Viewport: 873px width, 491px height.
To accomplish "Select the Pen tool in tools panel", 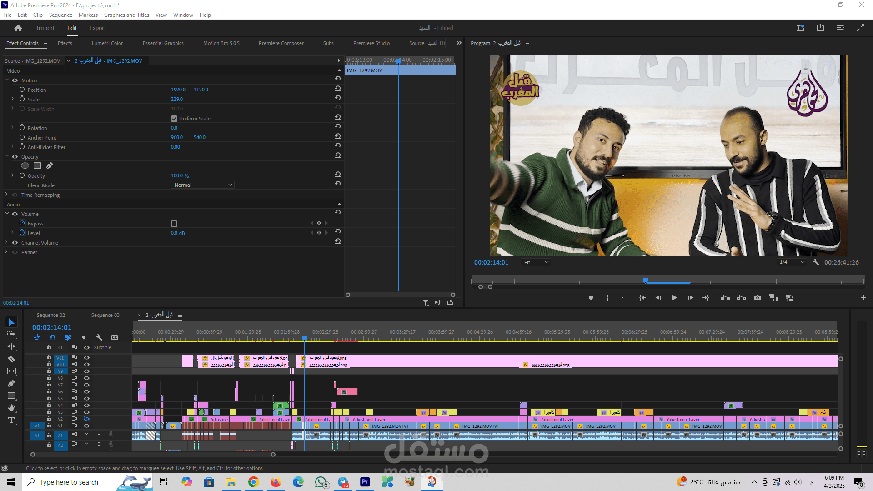I will [x=11, y=383].
